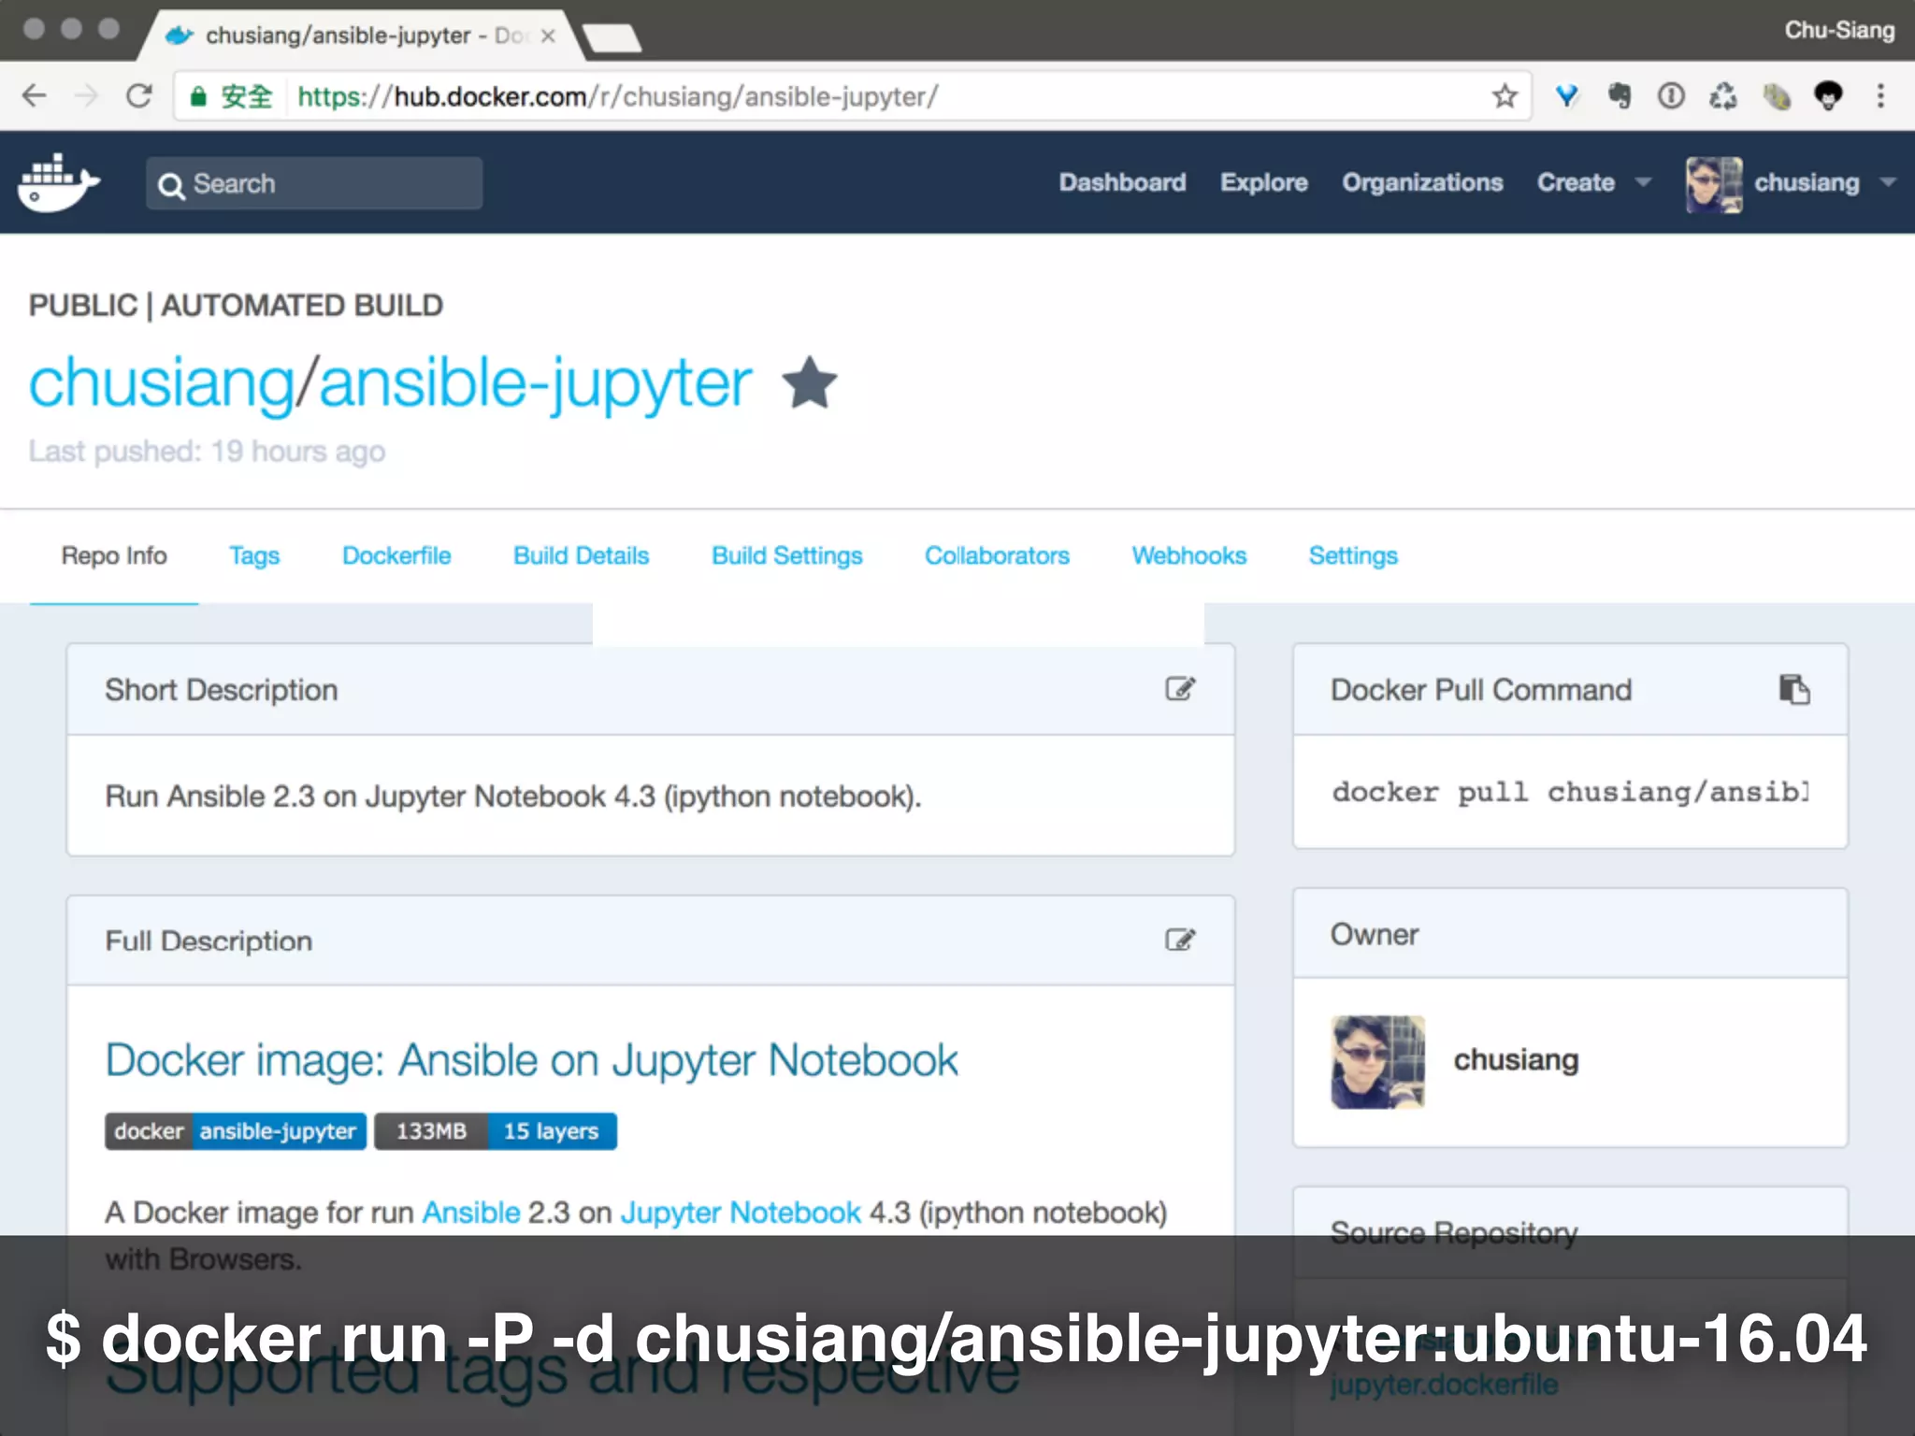1915x1436 pixels.
Task: Open Chrome's three-dot menu
Action: 1880,95
